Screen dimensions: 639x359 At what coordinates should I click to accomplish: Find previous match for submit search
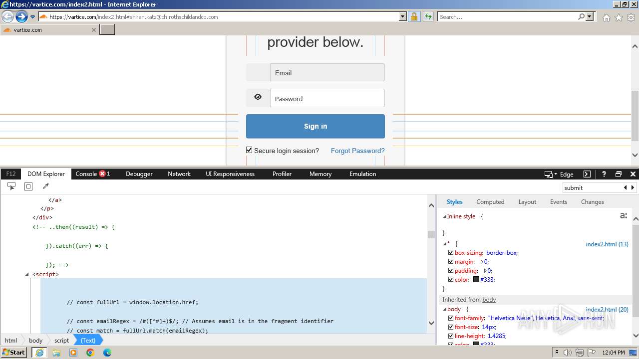[x=625, y=187]
